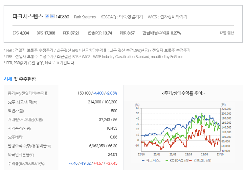This screenshot has height=170, width=245.
Task: Select the daily return -2.85%
Action: tap(112, 93)
